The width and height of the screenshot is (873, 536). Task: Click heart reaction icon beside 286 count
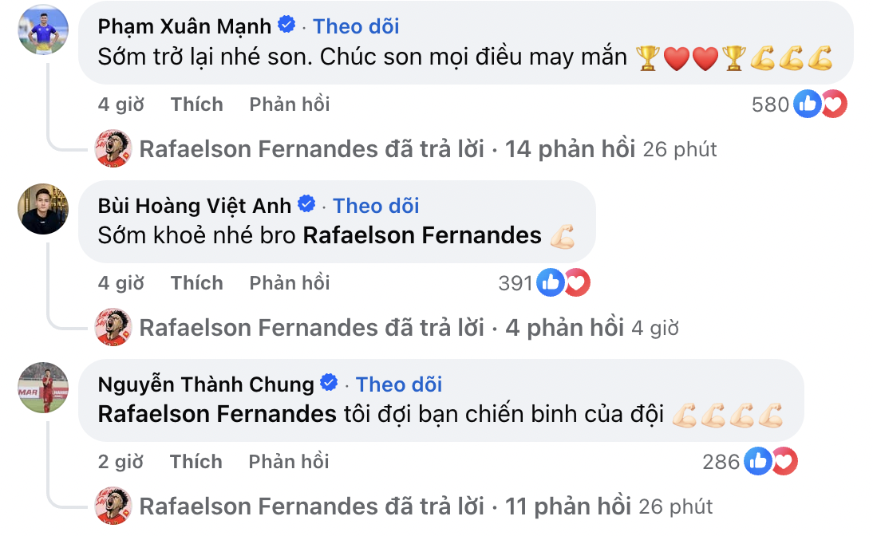coord(784,460)
